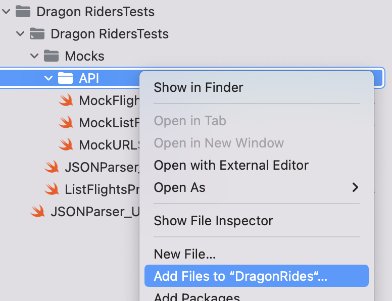Collapse the nested Dragon RidersTests group
This screenshot has width=392, height=301.
click(x=20, y=34)
